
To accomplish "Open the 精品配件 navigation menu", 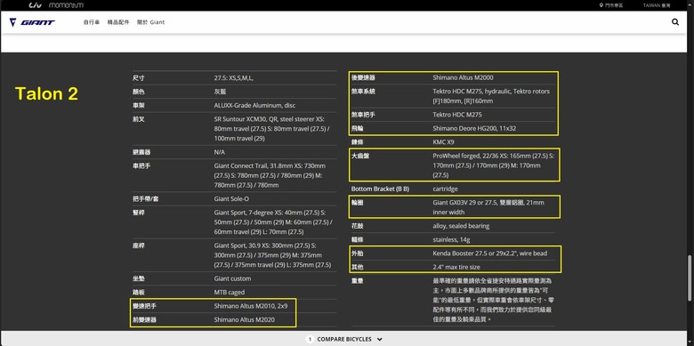I will (x=118, y=22).
